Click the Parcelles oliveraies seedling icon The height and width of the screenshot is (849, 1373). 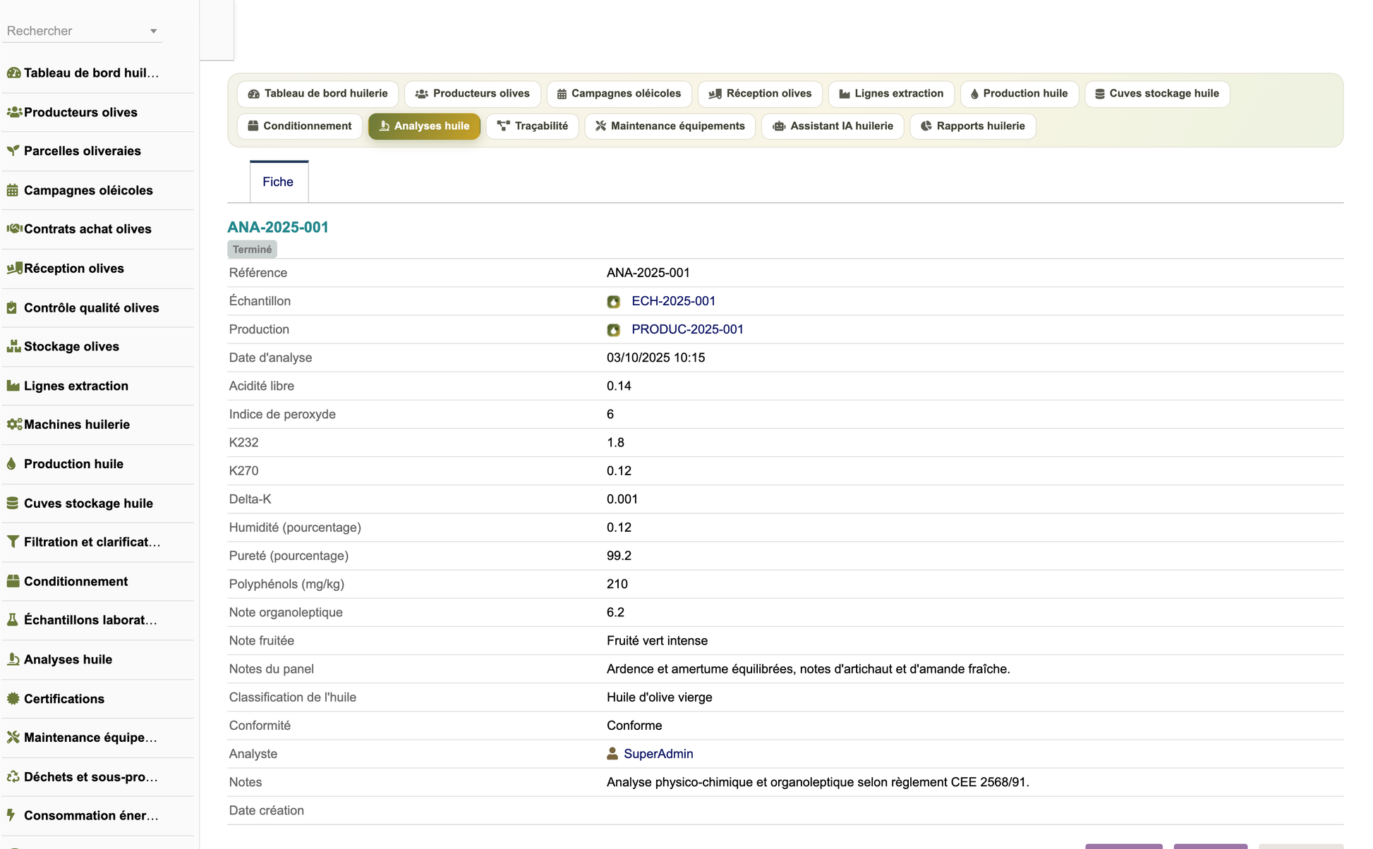click(13, 151)
